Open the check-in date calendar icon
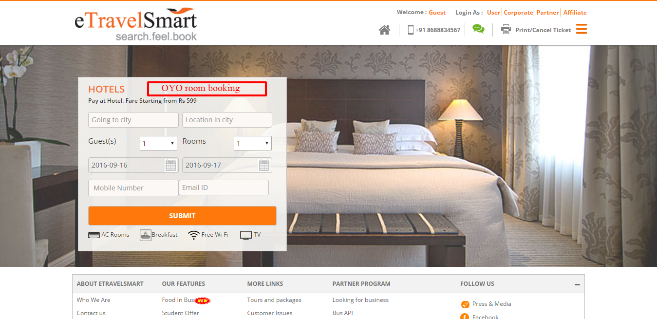The height and width of the screenshot is (319, 657). point(170,165)
